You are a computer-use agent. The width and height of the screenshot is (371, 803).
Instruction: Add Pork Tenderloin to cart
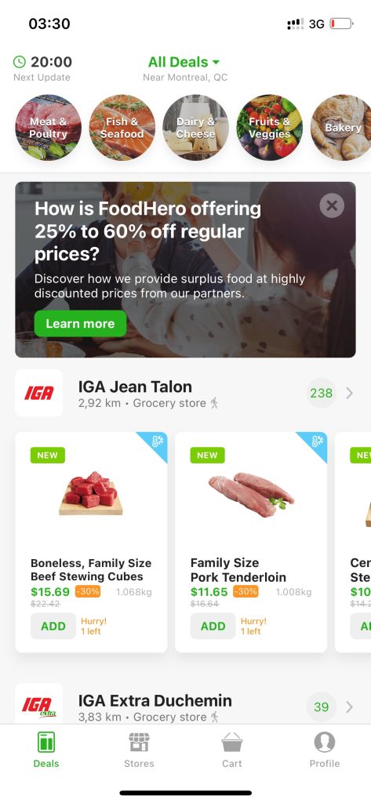213,626
